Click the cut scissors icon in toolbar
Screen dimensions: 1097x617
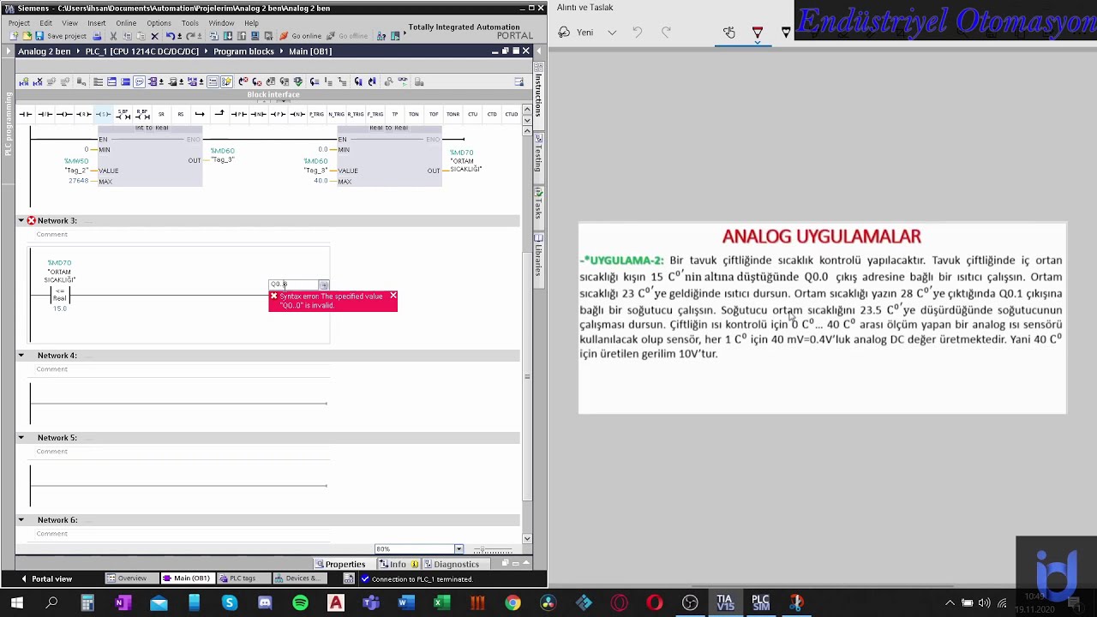click(113, 36)
